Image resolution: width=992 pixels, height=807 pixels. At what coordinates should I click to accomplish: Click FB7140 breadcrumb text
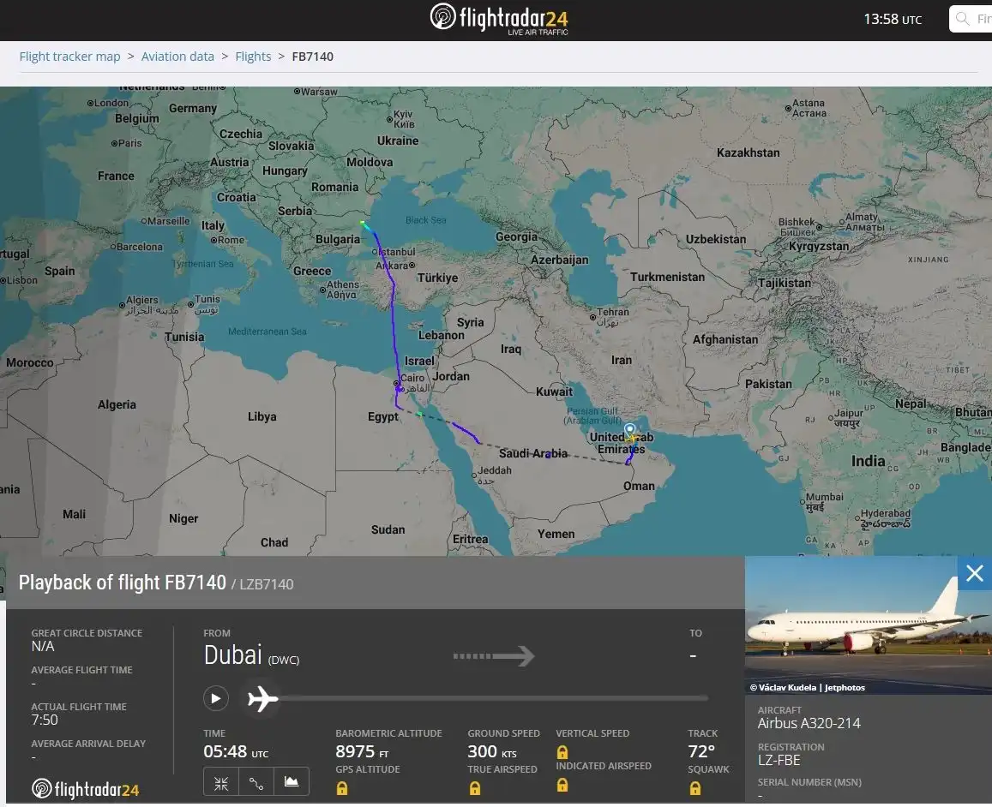(313, 57)
